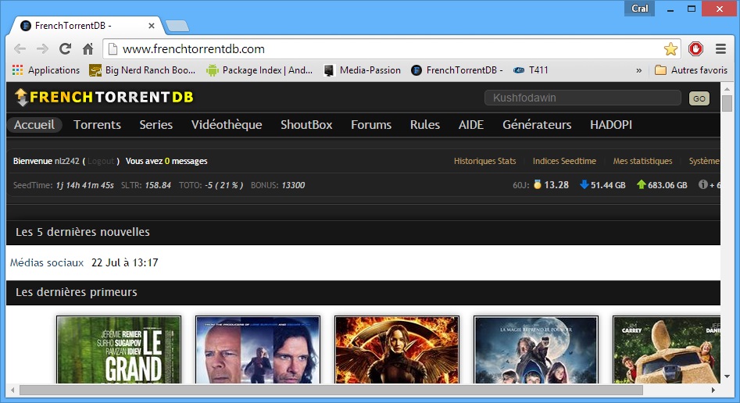Expand hidden bookmarks with the chevron

pyautogui.click(x=638, y=70)
